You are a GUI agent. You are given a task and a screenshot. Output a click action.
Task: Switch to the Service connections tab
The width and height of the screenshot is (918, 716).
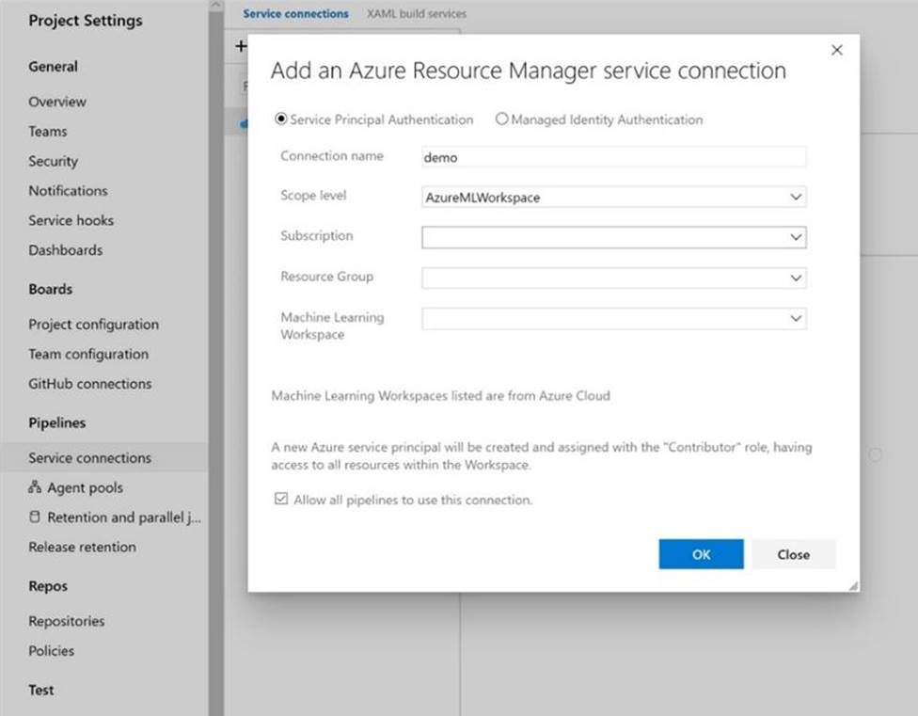tap(295, 14)
